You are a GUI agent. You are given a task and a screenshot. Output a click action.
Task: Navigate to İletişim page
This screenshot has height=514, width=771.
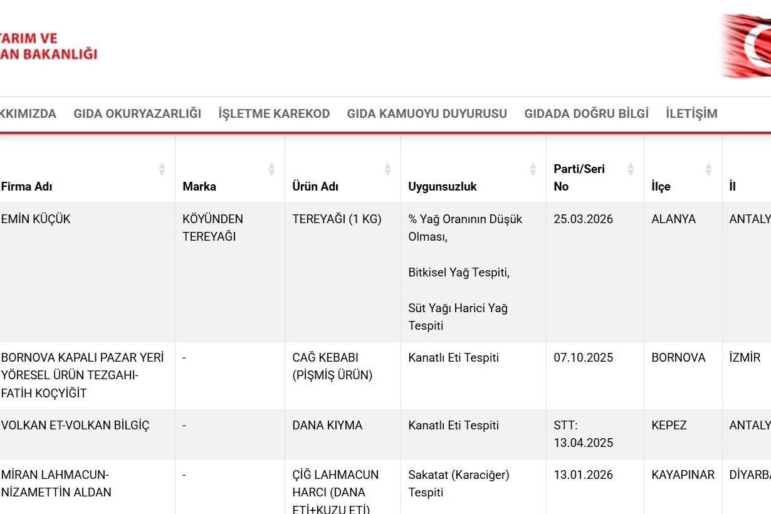[x=691, y=114]
